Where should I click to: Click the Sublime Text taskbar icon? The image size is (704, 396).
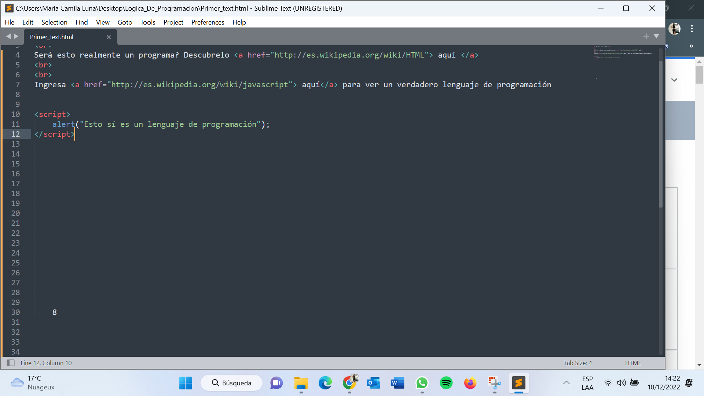[x=519, y=383]
